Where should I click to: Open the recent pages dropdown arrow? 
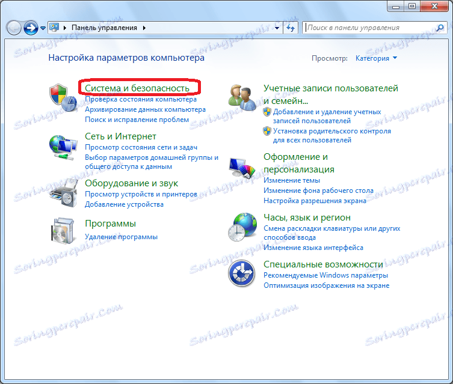click(43, 28)
